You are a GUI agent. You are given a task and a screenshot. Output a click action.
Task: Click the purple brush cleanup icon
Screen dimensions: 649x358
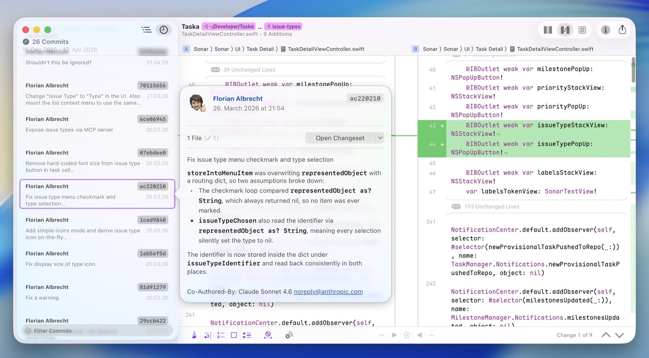[x=194, y=335]
